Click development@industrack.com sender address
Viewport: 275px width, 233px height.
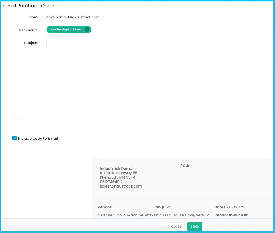pos(73,17)
